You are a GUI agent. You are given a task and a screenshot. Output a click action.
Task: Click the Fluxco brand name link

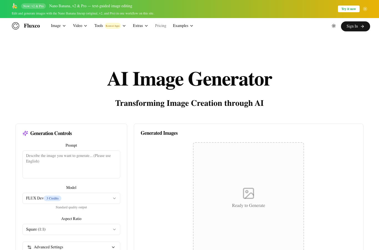[x=32, y=26]
